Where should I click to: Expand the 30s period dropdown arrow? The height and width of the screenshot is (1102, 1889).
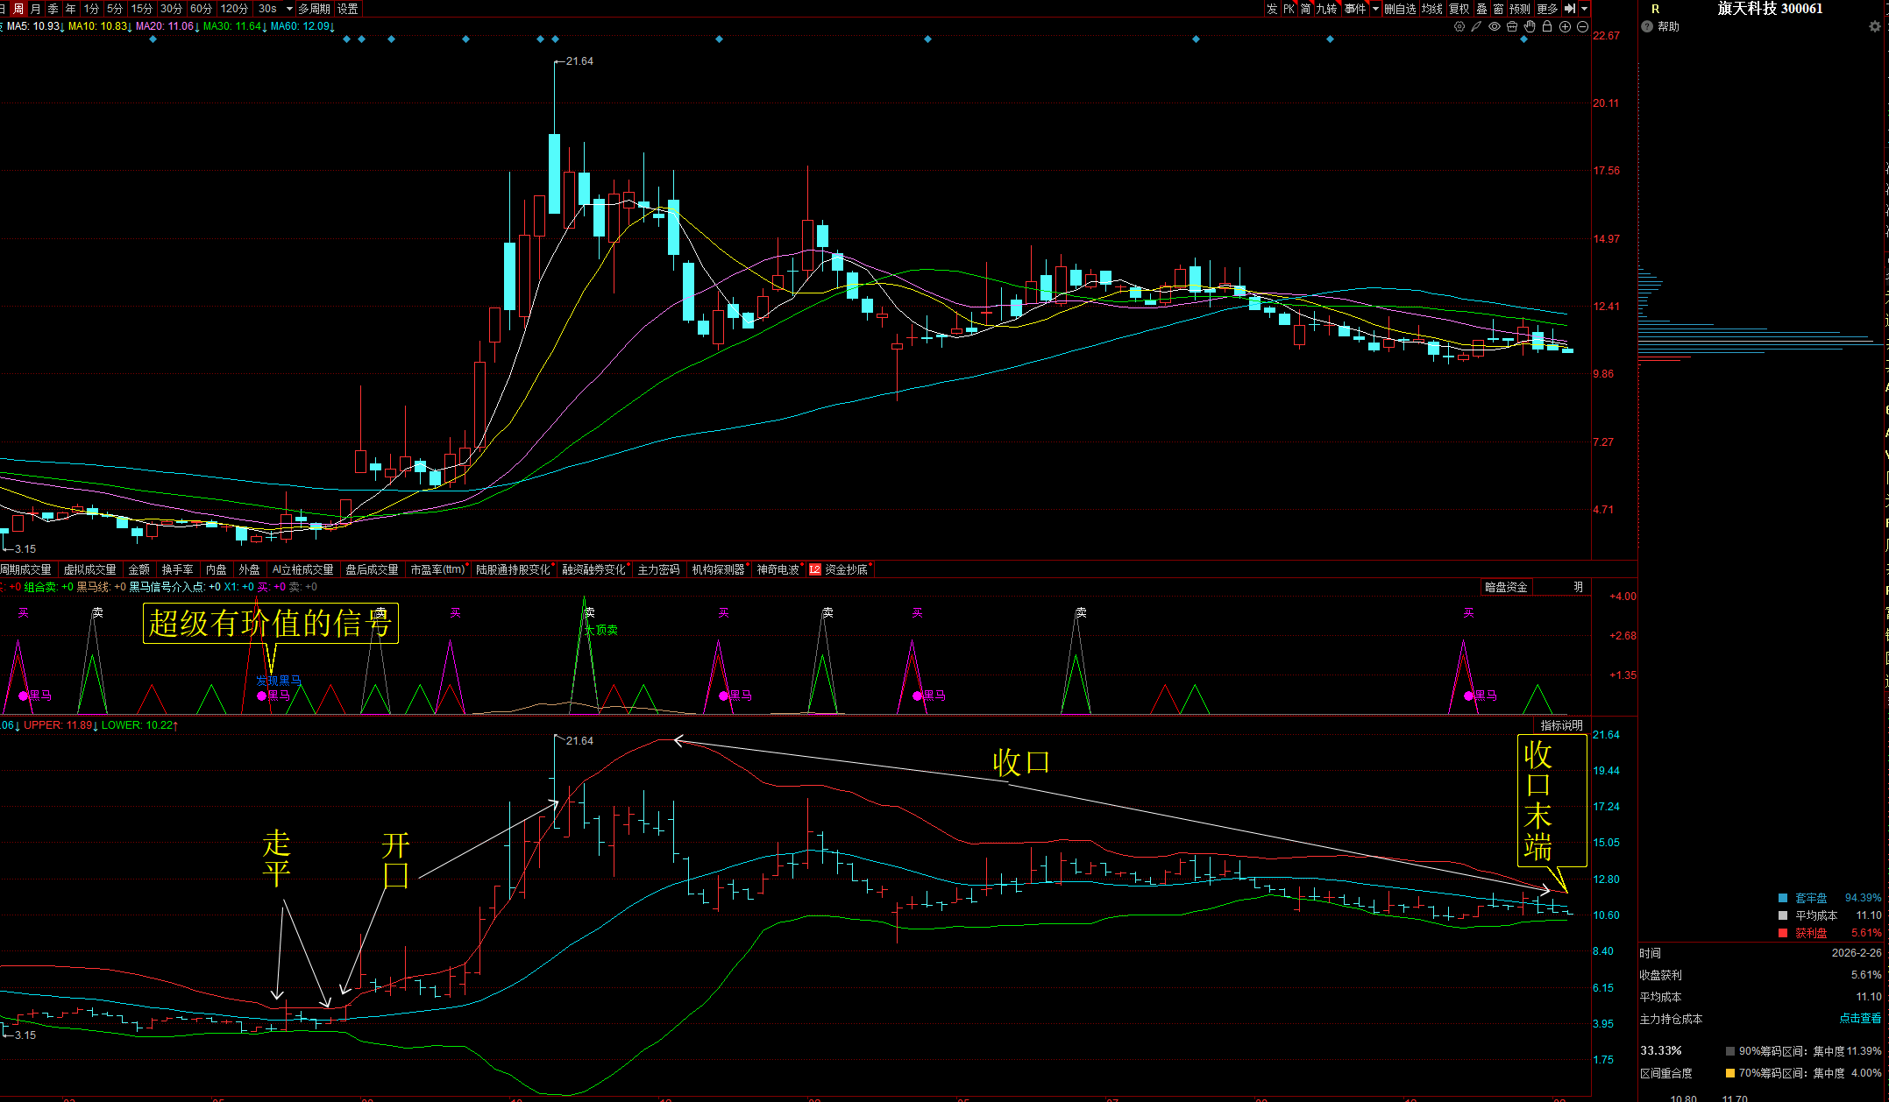tap(289, 9)
